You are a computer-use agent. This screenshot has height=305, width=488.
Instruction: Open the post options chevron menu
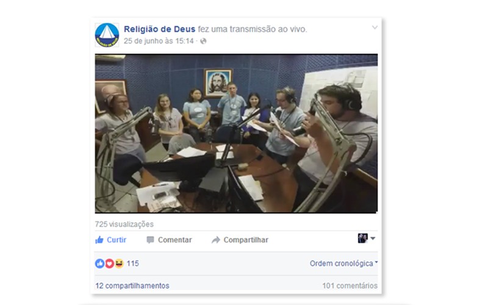pos(375,27)
